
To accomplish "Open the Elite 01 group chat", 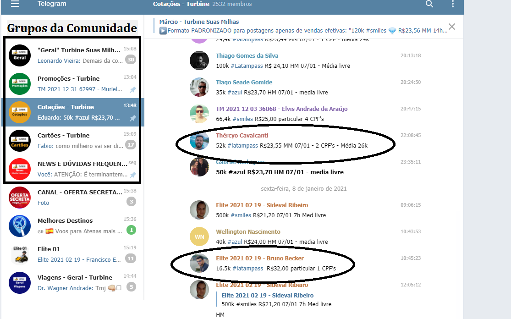I will pos(73,254).
